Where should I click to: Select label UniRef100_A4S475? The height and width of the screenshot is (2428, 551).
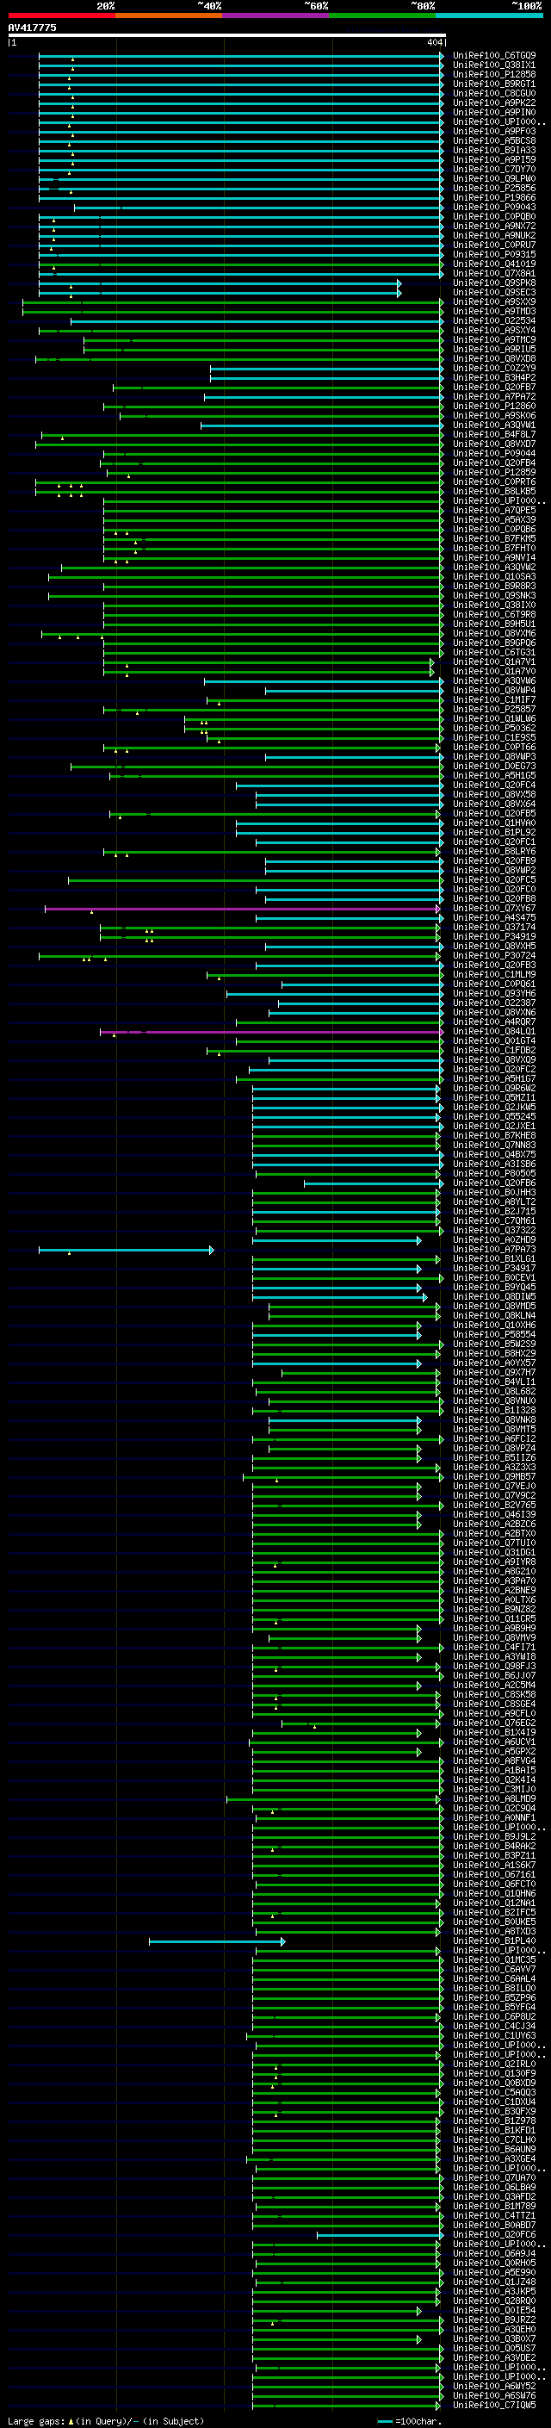(x=494, y=918)
